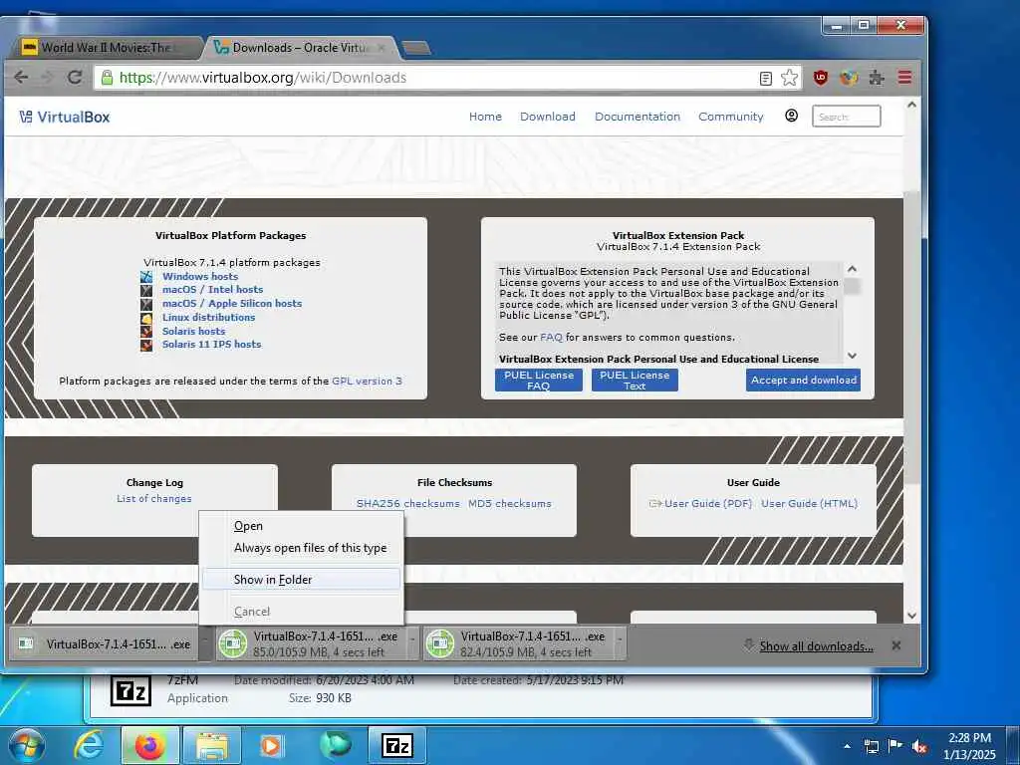The height and width of the screenshot is (765, 1020).
Task: Reload the page with the refresh icon
Action: tap(75, 78)
